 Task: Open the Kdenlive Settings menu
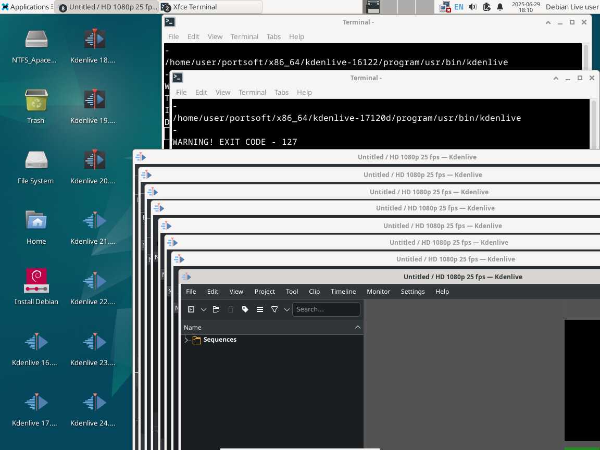[413, 292]
